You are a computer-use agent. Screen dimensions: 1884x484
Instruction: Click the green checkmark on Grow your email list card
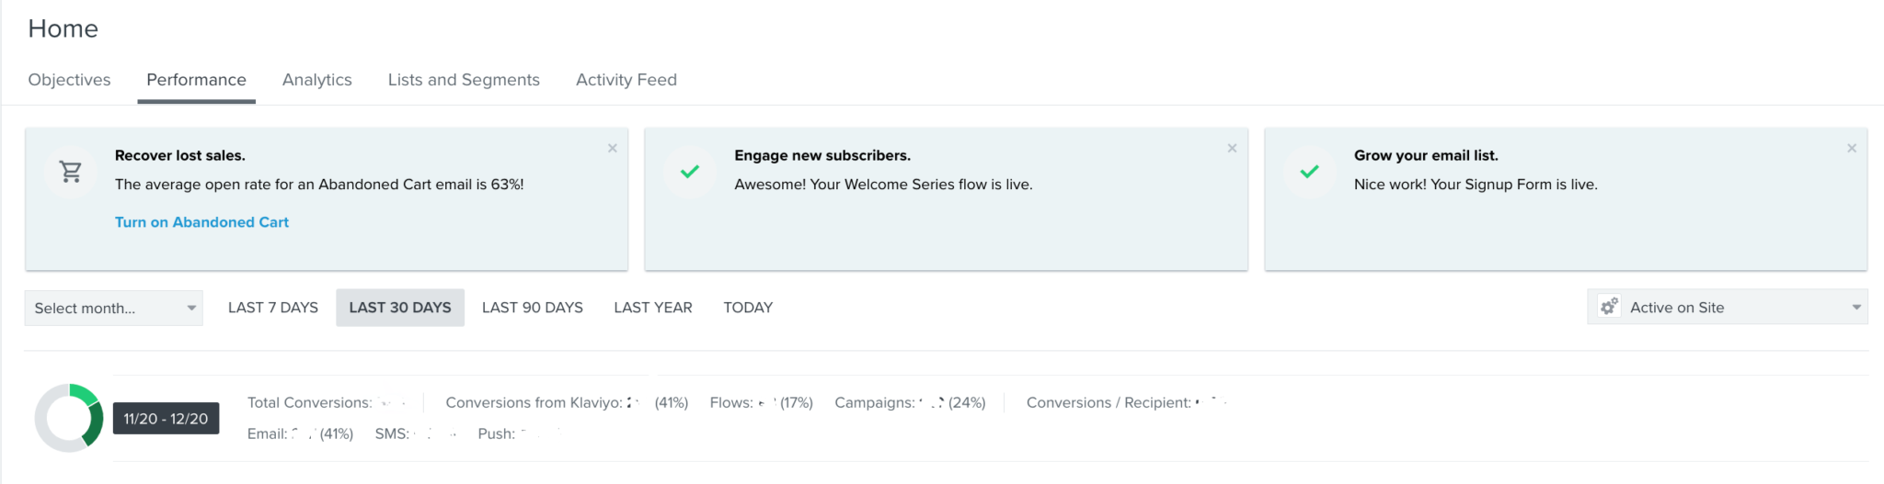point(1310,172)
